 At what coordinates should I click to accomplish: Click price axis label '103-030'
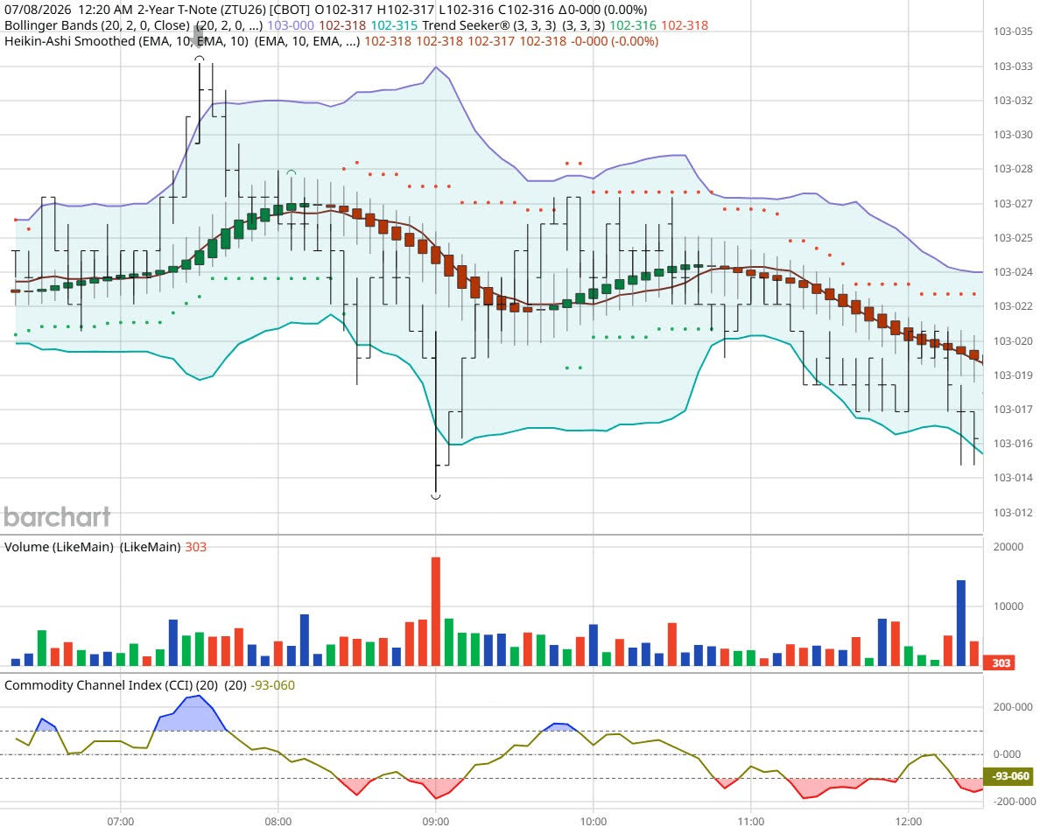(x=1013, y=135)
